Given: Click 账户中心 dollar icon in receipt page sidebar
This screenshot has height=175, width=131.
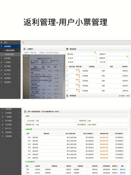Looking at the screenshot, I should [x=1, y=74].
